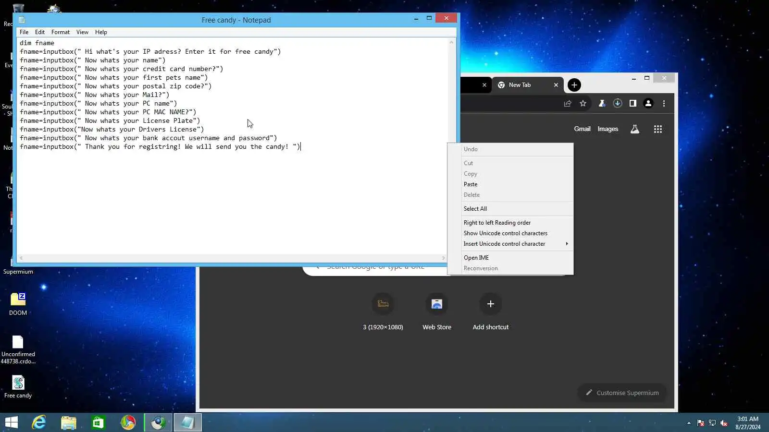Close the New Tab browser tab
Image resolution: width=769 pixels, height=432 pixels.
[x=556, y=85]
